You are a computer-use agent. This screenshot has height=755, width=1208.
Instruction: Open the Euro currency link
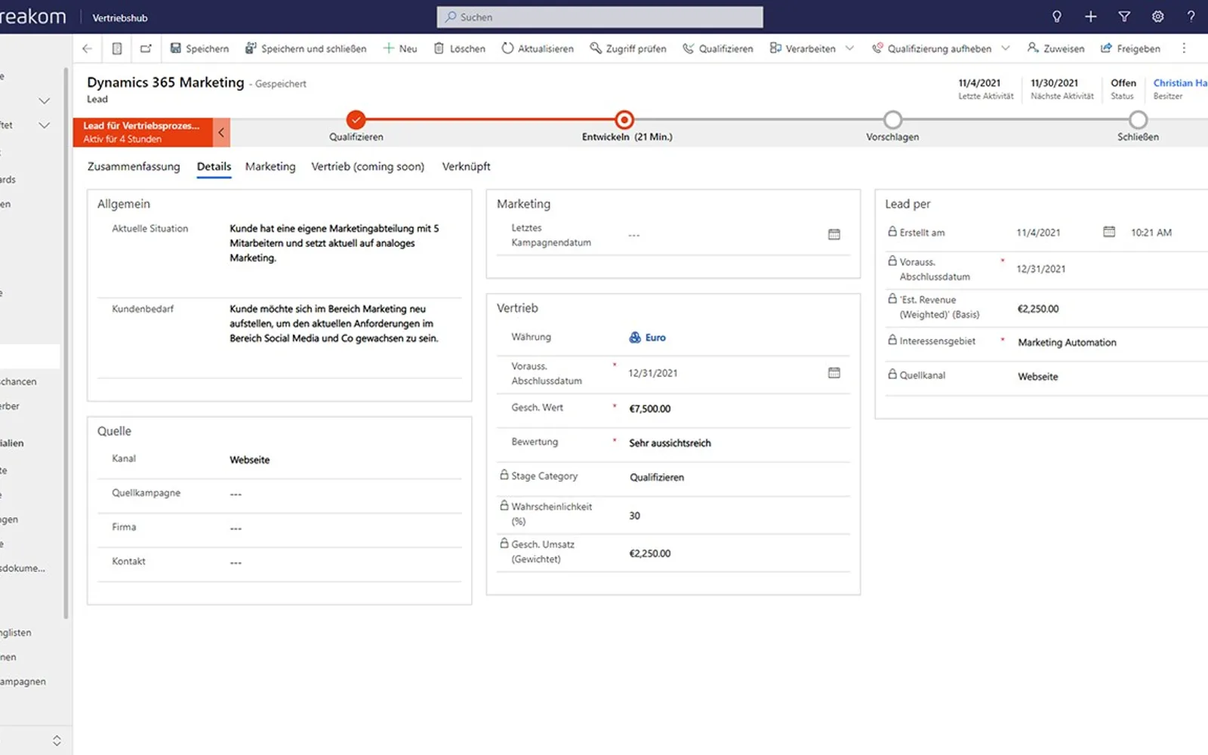point(655,337)
